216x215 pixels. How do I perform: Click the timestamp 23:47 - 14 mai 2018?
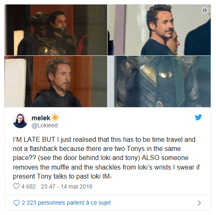point(67,186)
